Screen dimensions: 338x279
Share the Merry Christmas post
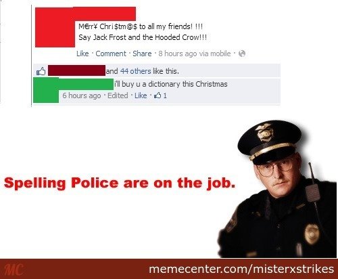point(142,53)
